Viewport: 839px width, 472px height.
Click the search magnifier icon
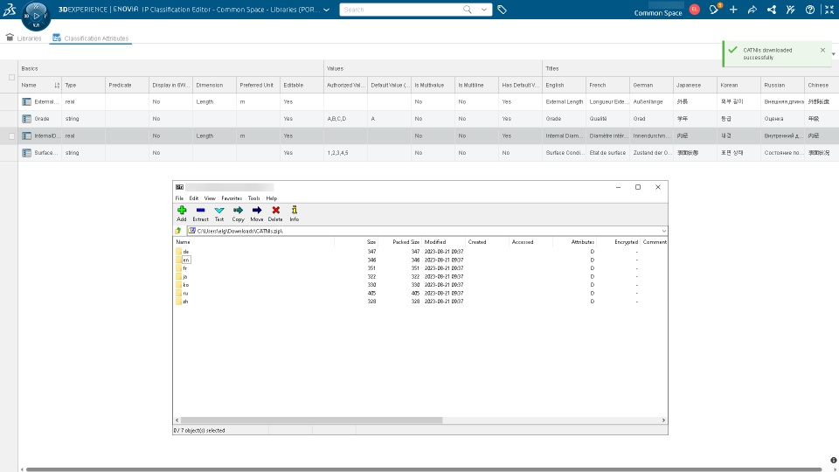(467, 10)
